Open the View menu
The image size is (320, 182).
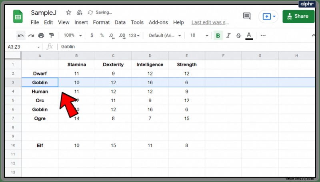[x=64, y=22]
